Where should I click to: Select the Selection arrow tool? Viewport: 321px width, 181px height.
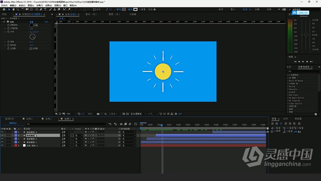click(9, 9)
